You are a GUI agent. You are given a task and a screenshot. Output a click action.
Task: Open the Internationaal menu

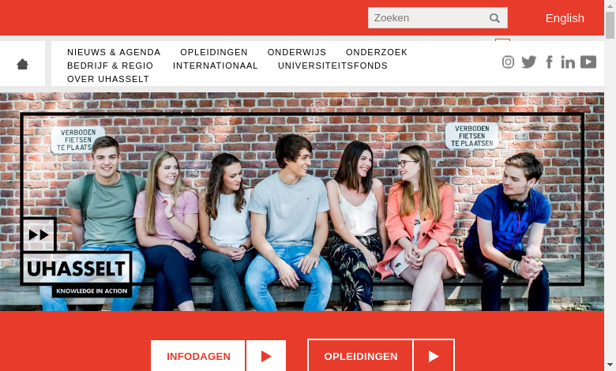(x=216, y=66)
